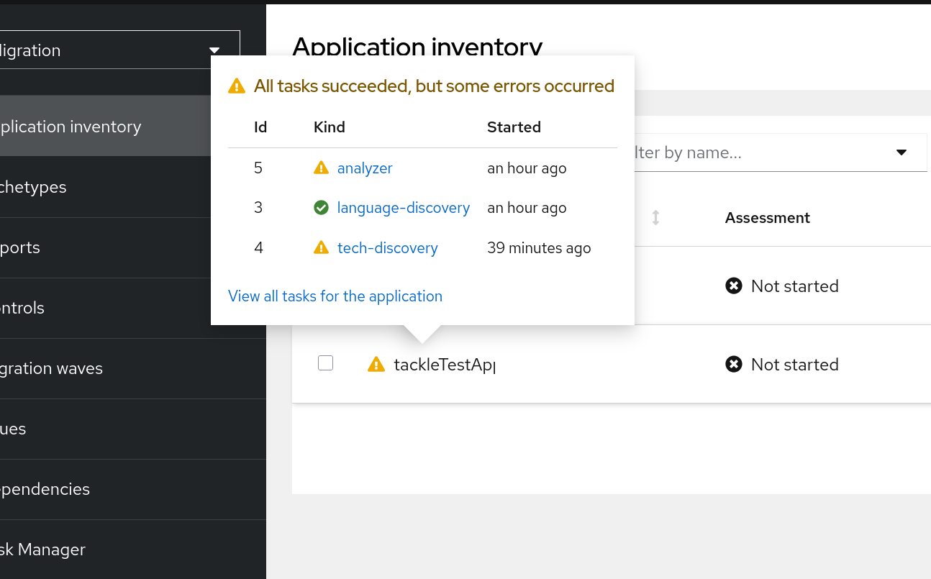Expand the filter by name dropdown arrow

click(x=902, y=152)
